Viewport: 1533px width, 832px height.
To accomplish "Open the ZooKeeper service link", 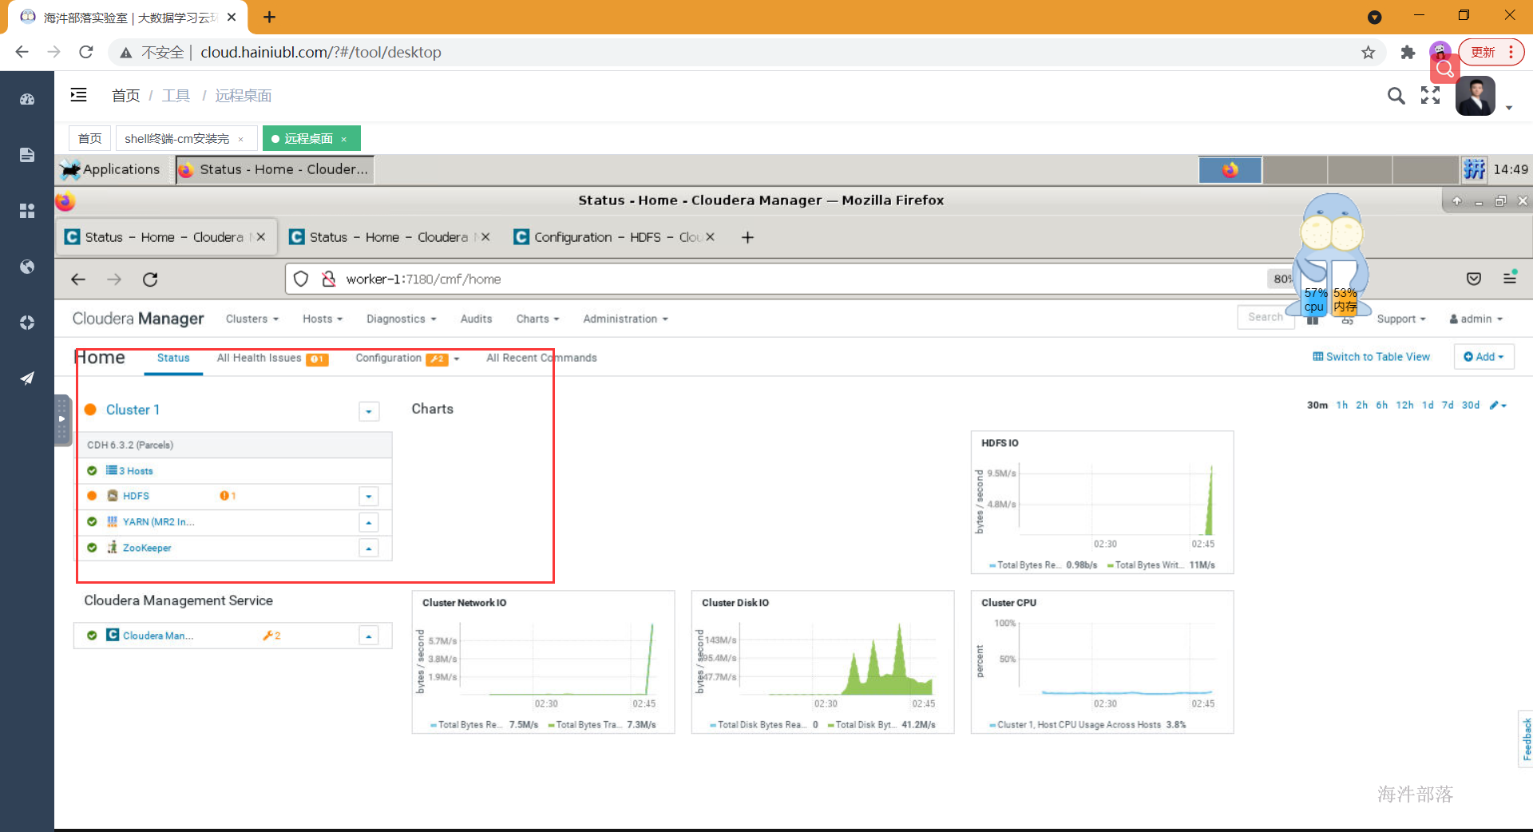I will (147, 548).
